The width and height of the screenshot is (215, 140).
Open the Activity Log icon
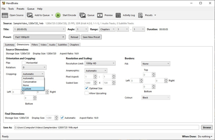119,15
